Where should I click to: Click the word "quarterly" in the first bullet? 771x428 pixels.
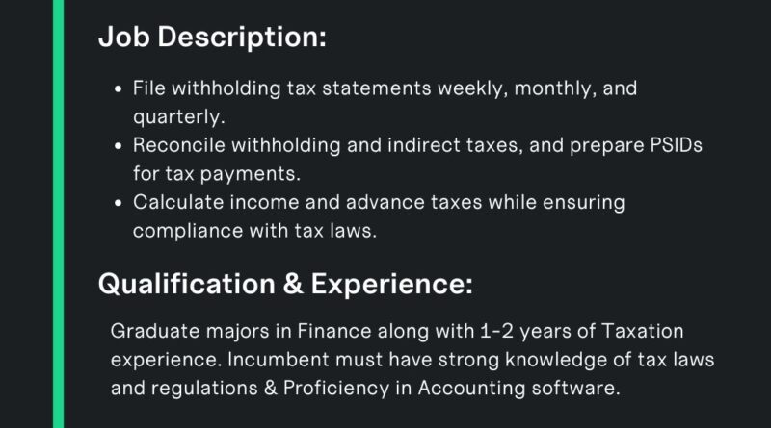(x=175, y=116)
